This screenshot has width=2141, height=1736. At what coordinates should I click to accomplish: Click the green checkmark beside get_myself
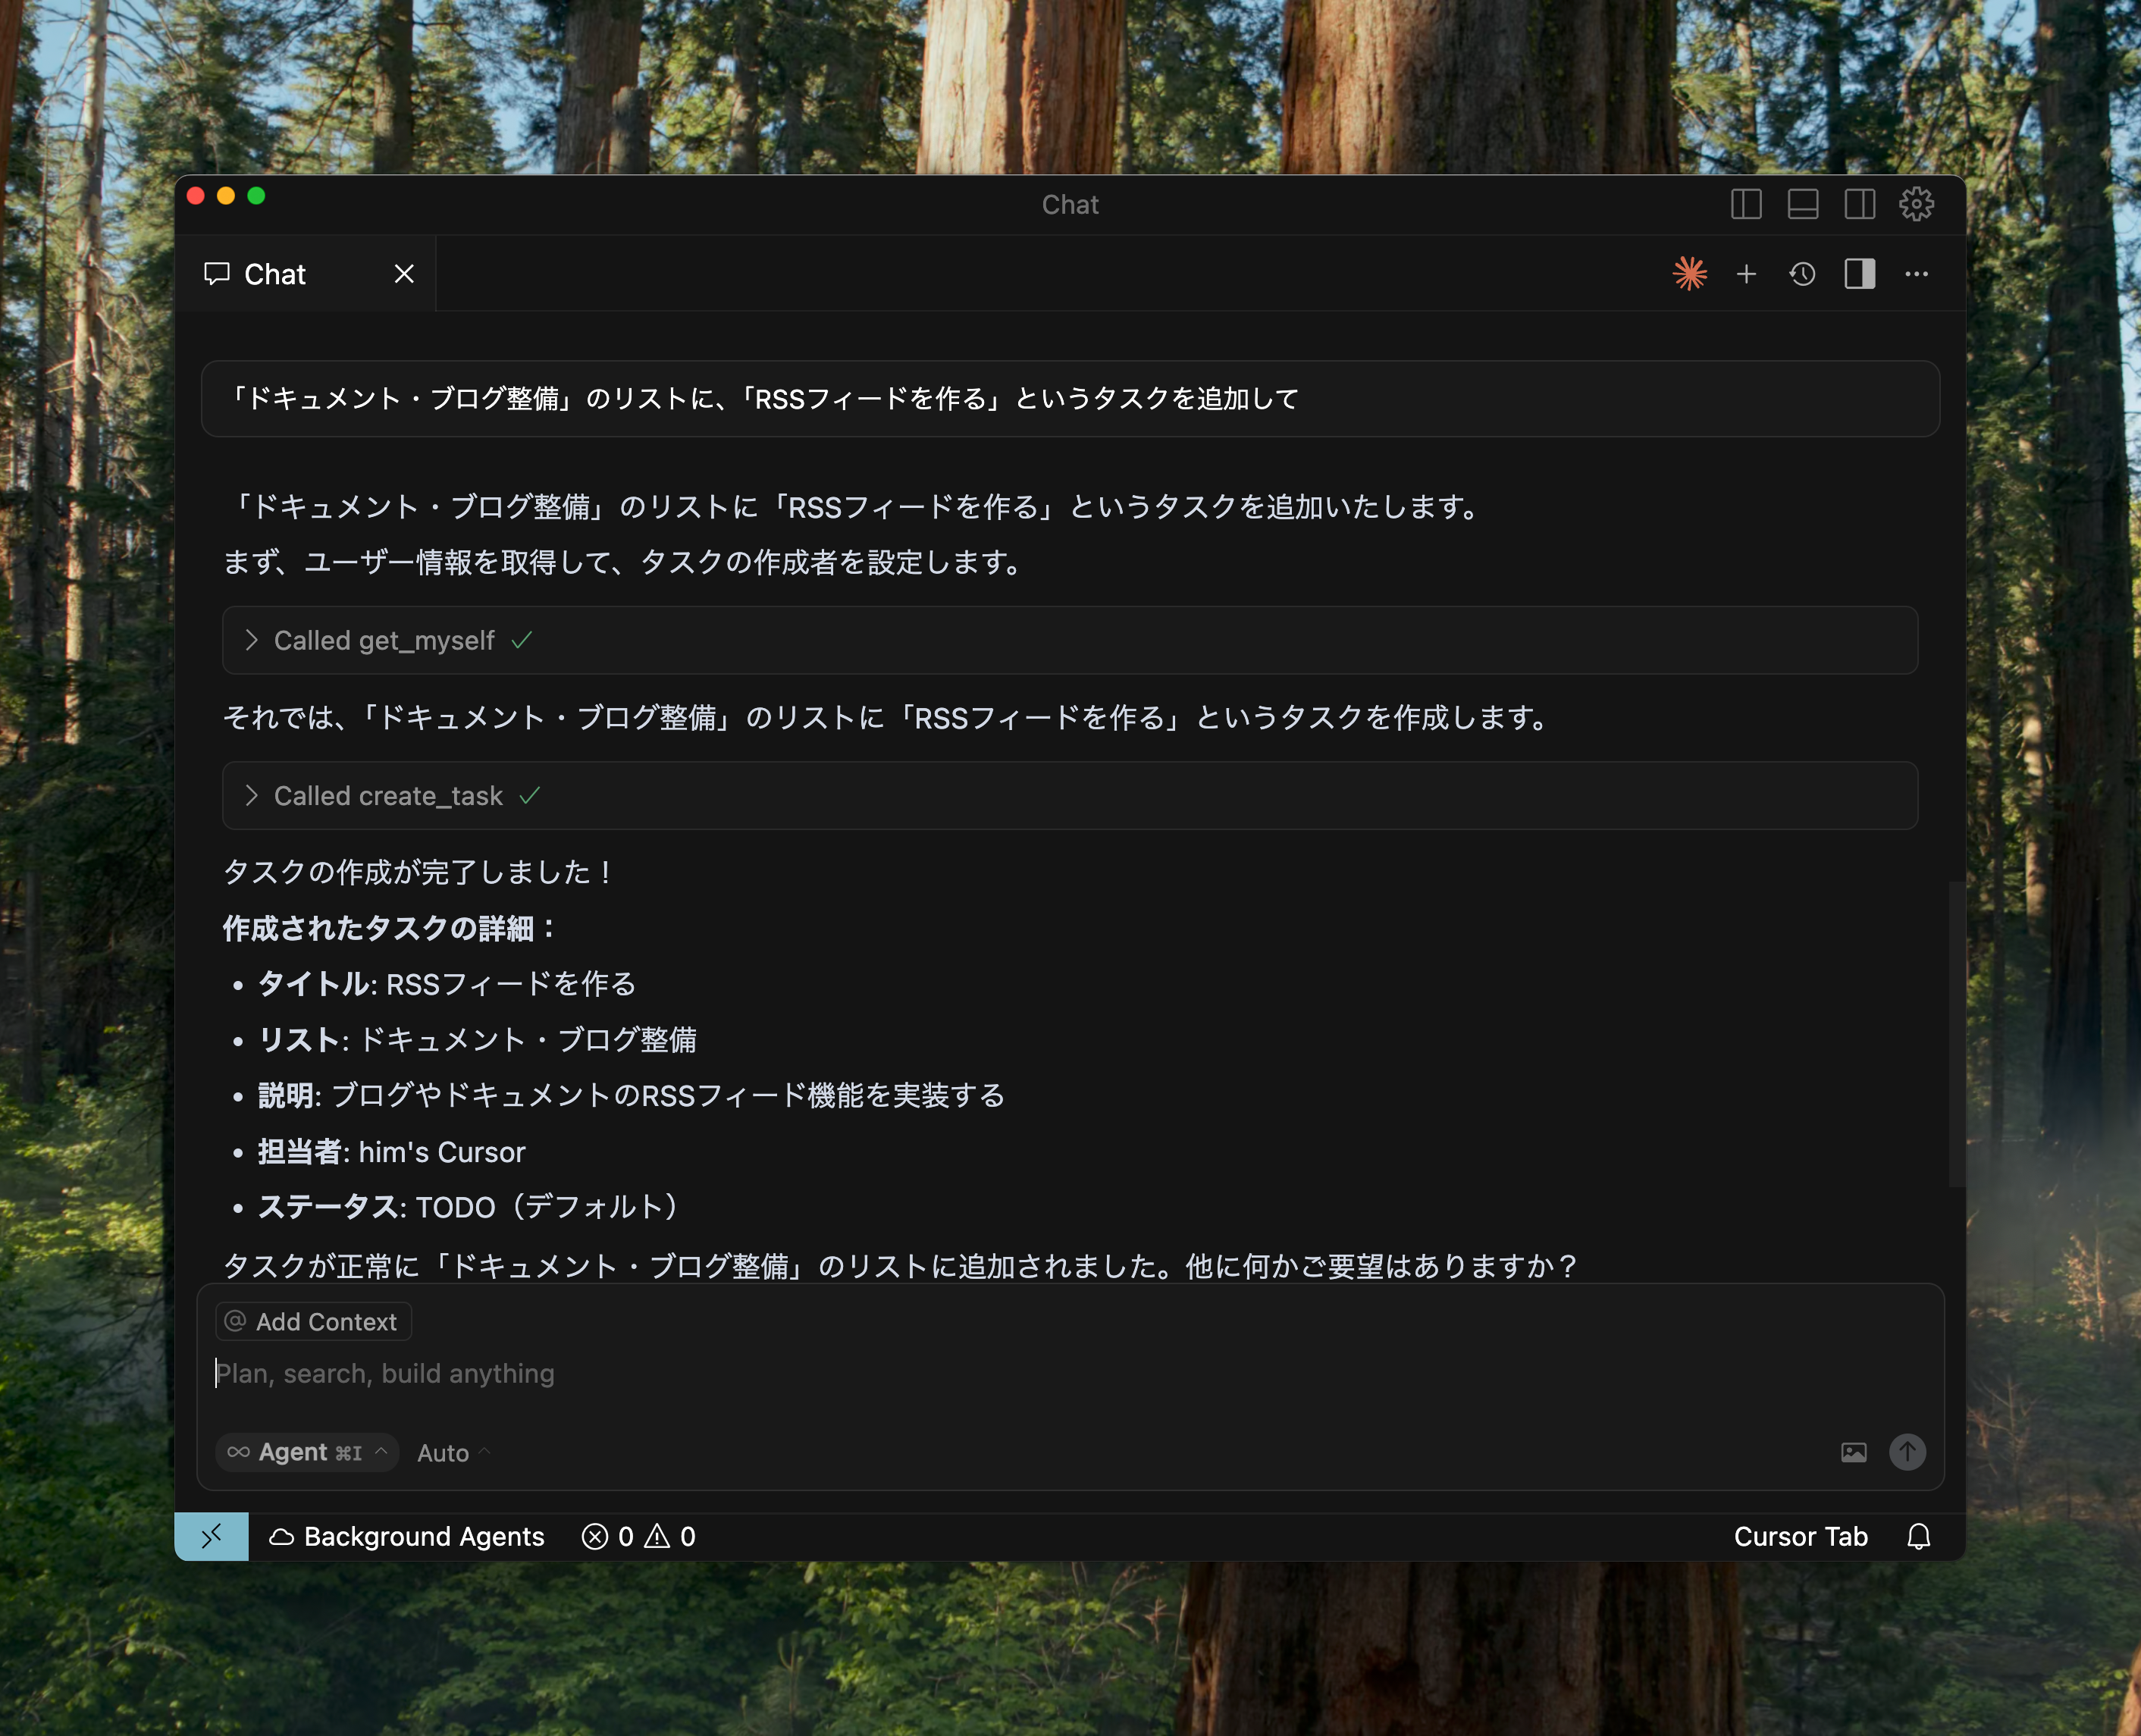point(522,640)
